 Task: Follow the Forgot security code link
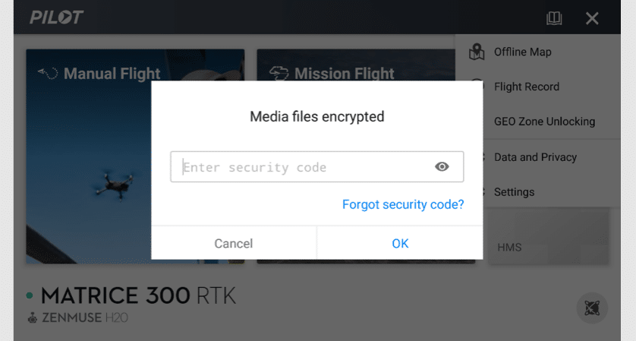click(x=402, y=204)
